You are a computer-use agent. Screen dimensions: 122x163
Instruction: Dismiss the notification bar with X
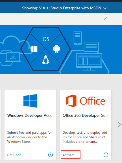tap(105, 19)
